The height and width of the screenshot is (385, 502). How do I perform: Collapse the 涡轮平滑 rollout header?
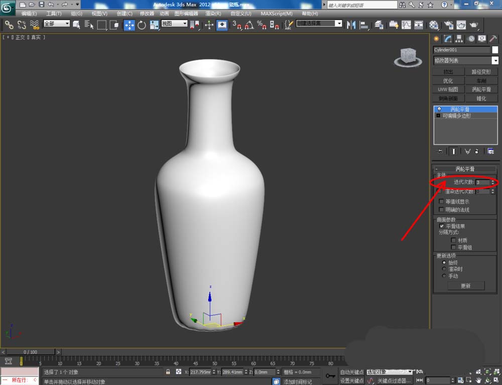(465, 169)
